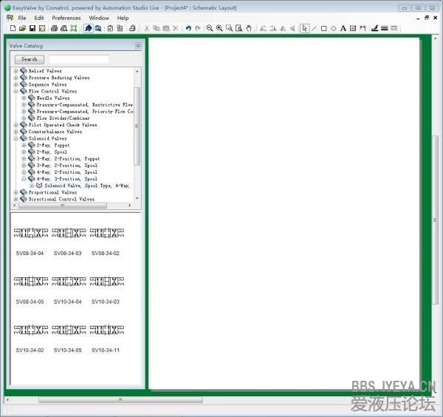Image resolution: width=443 pixels, height=417 pixels.
Task: Open the Window menu
Action: tap(99, 18)
